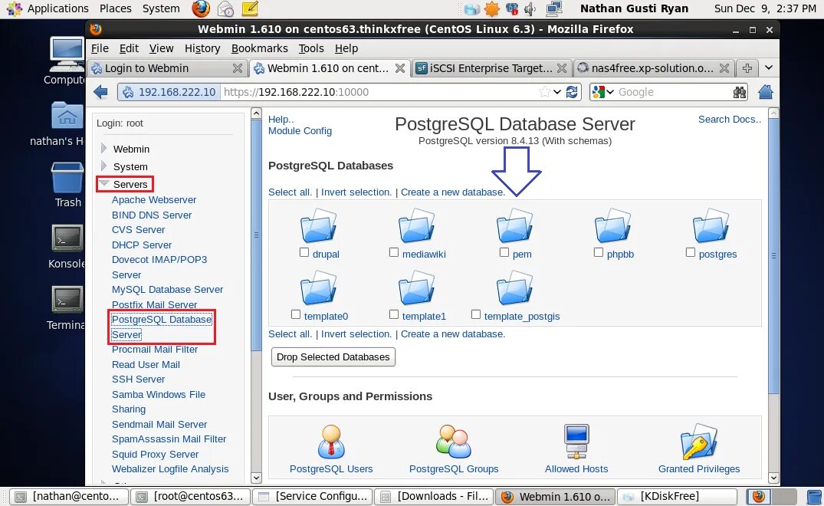Image resolution: width=824 pixels, height=506 pixels.
Task: Tick the postgres database checkbox
Action: click(691, 253)
